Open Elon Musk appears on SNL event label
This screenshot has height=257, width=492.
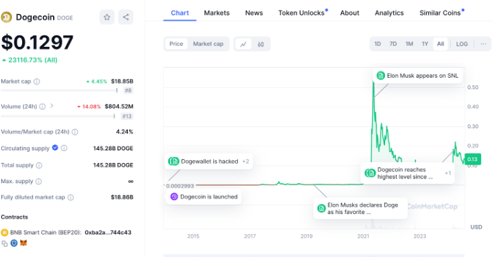click(422, 76)
